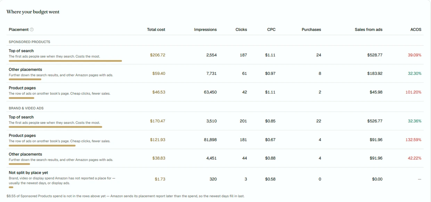Click the spend bar under $170.47 Top of search
This screenshot has height=202, width=431.
(55, 127)
